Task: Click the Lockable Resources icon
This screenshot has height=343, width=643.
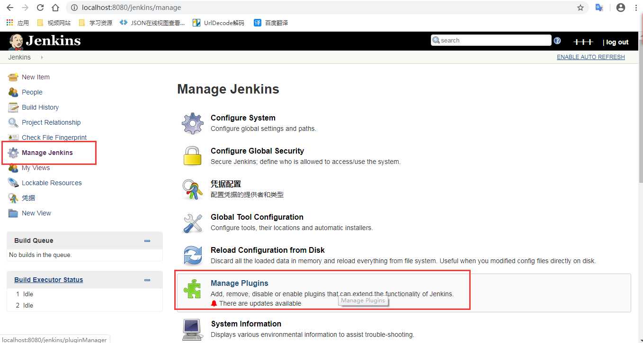Action: click(x=13, y=183)
